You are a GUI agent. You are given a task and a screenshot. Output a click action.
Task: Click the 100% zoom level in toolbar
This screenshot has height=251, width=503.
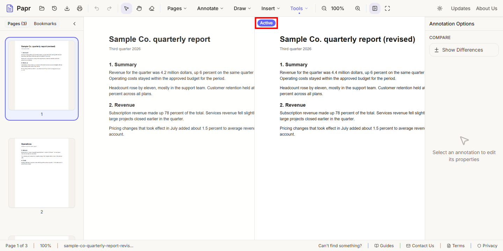point(337,8)
